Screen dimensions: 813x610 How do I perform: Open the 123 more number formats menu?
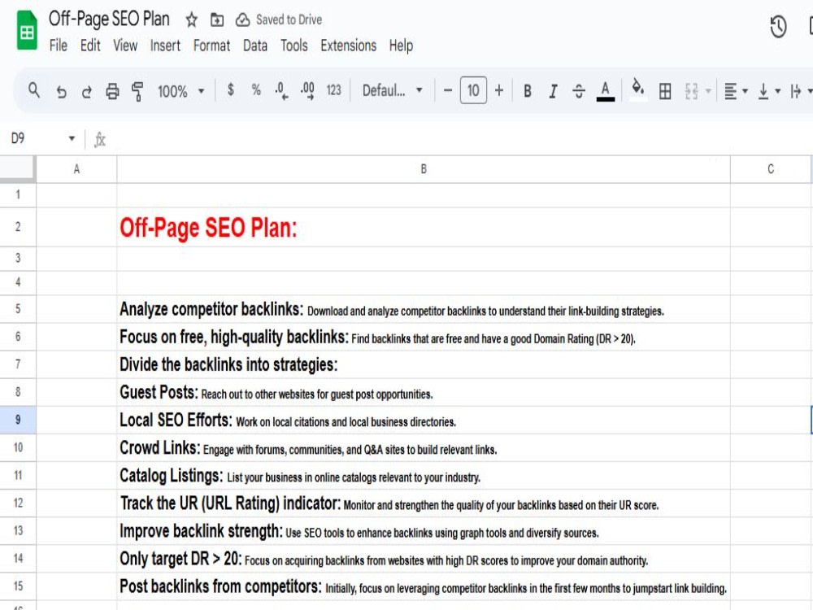334,90
